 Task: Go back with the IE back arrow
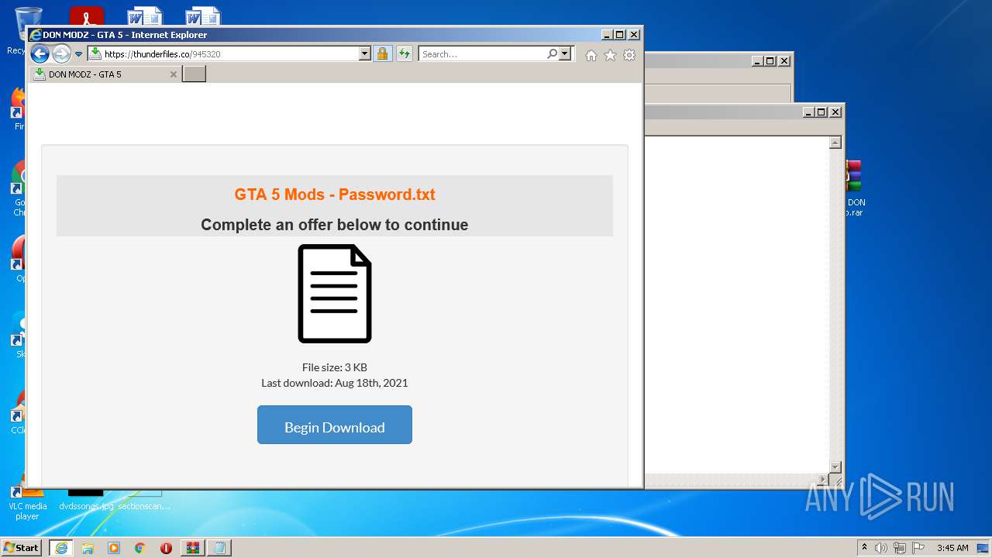[x=40, y=54]
